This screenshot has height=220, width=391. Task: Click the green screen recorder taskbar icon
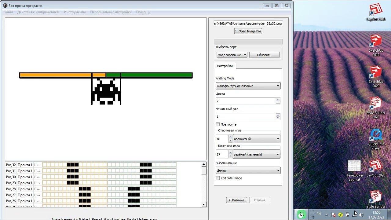[x=301, y=215]
